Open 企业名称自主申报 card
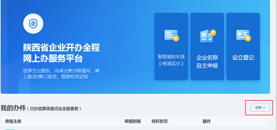This screenshot has height=130, width=277. pos(207,47)
